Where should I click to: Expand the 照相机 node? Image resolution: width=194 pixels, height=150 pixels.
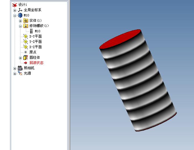coord(15,68)
